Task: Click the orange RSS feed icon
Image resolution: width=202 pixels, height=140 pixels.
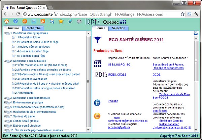Action: click(x=43, y=21)
